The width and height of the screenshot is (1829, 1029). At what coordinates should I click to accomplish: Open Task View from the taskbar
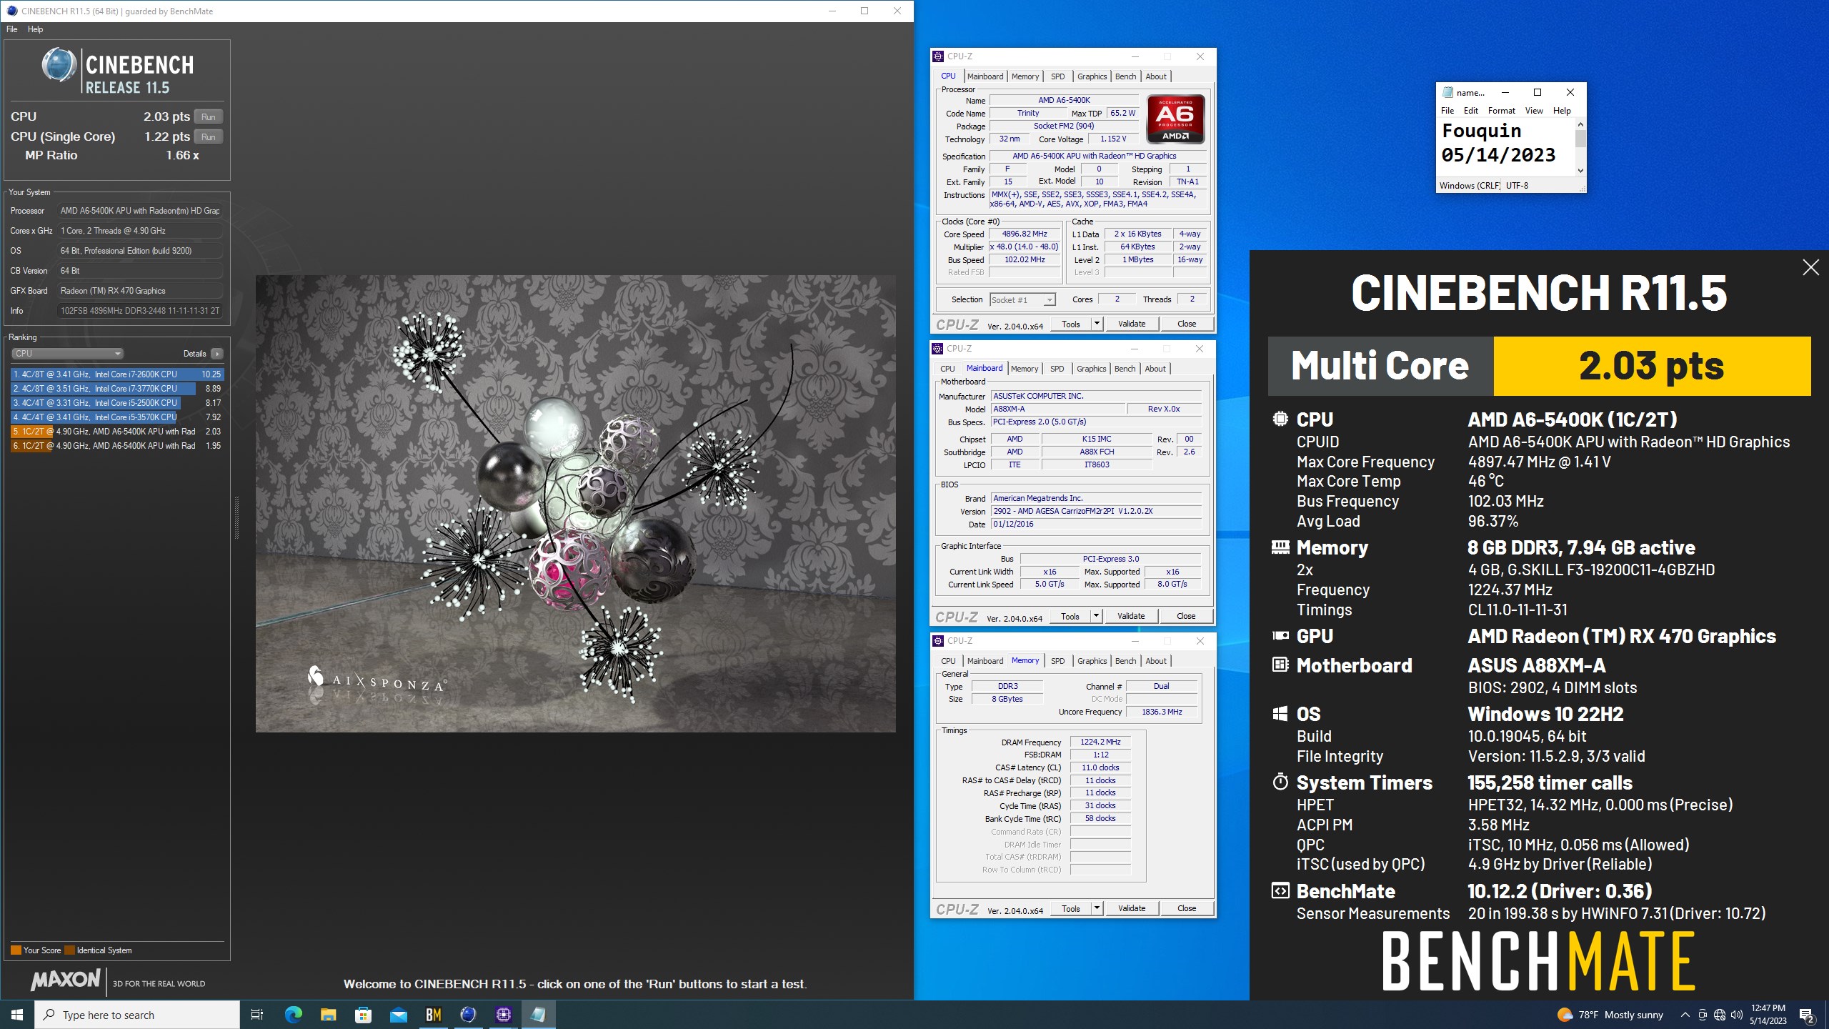[x=257, y=1015]
